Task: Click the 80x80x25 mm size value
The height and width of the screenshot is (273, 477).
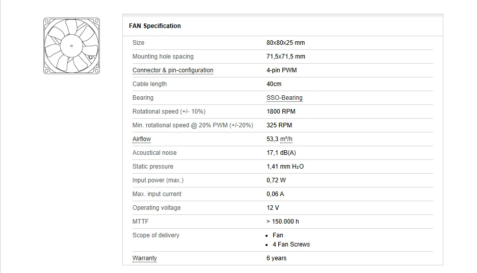Action: click(x=285, y=43)
